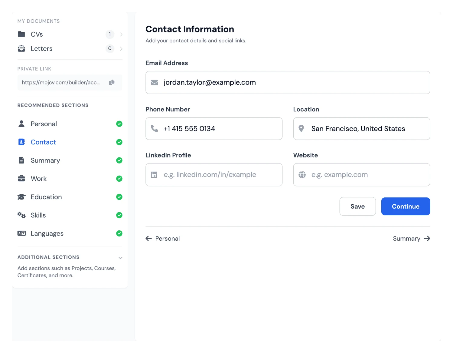453x353 pixels.
Task: Expand the CVs list chevron
Action: tap(121, 34)
